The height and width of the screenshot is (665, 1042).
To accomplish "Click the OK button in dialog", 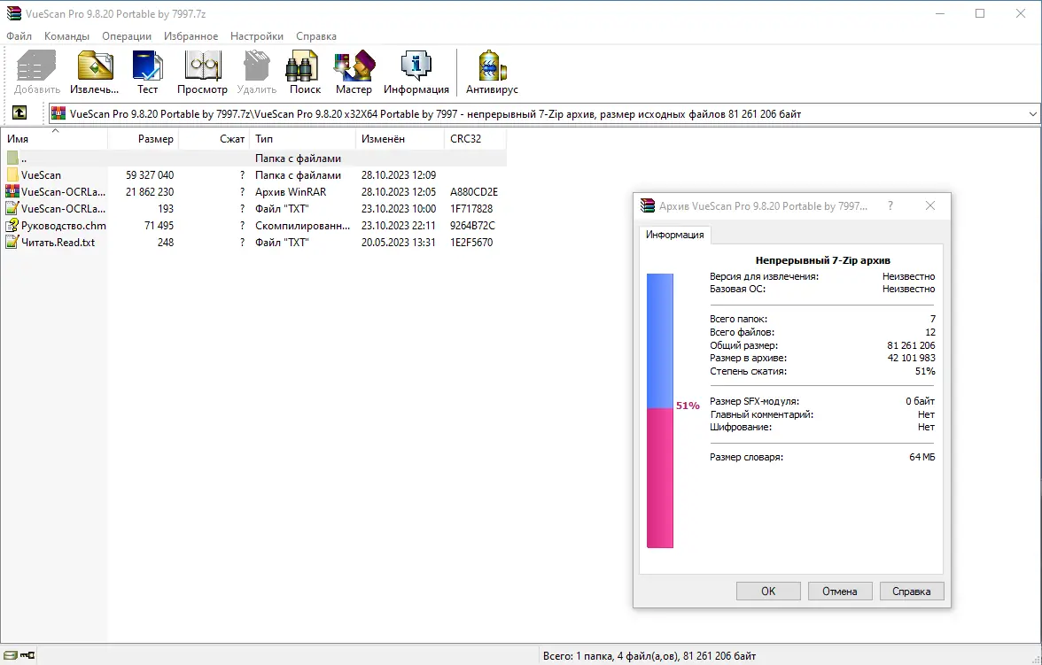I will pos(768,592).
